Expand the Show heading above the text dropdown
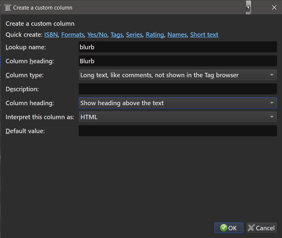Viewport: 282px width, 238px height. pyautogui.click(x=178, y=103)
